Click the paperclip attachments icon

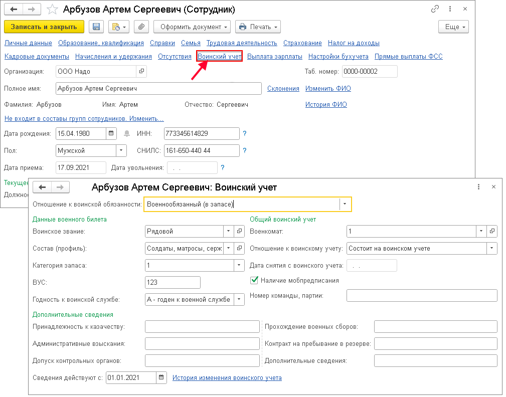tap(141, 27)
